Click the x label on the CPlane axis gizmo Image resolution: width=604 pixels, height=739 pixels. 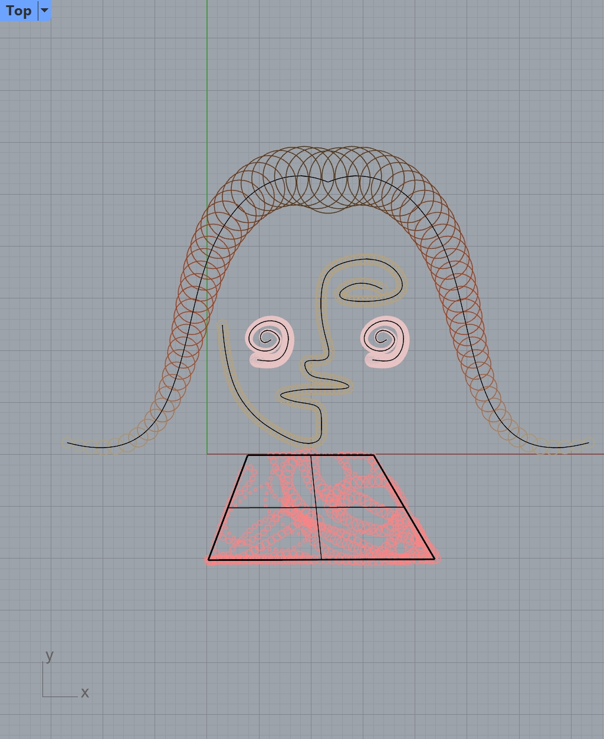[84, 692]
